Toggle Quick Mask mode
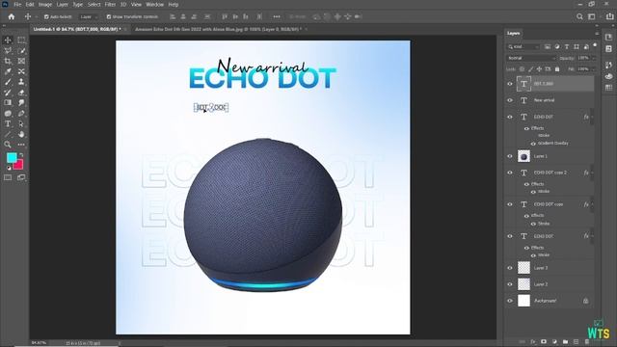 [x=8, y=177]
